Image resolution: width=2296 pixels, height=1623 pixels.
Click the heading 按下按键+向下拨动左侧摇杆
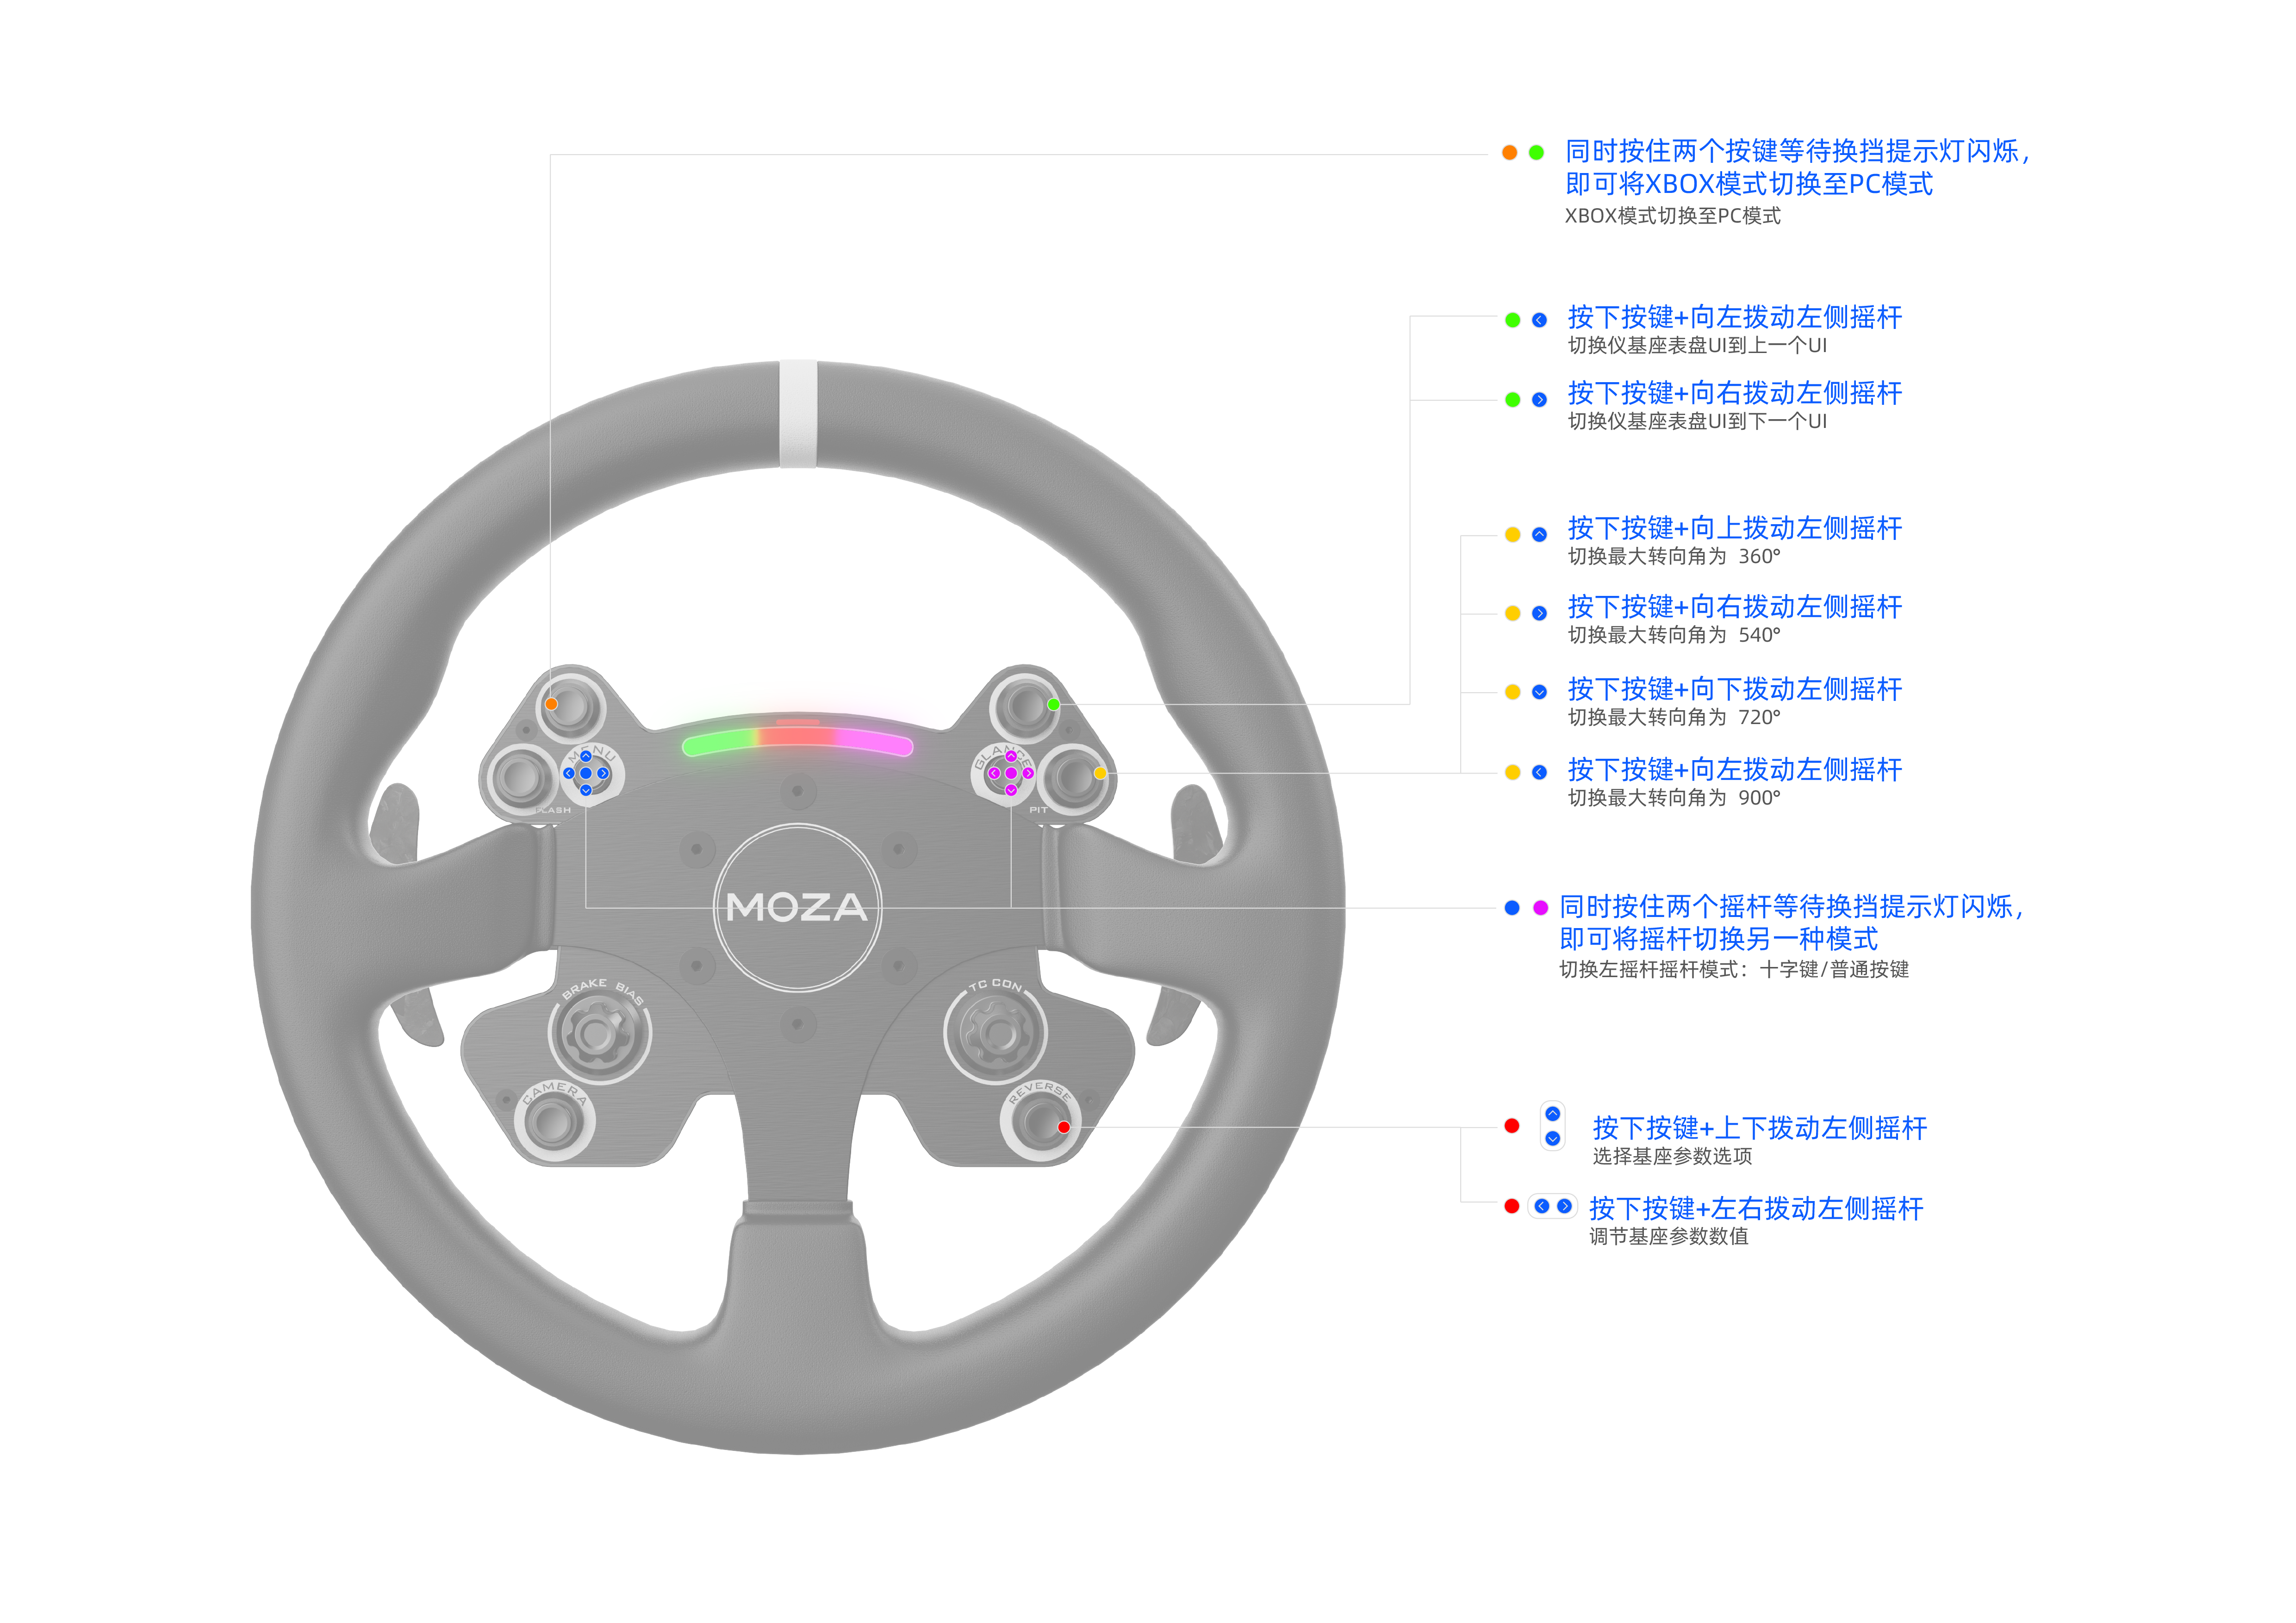[x=1735, y=689]
